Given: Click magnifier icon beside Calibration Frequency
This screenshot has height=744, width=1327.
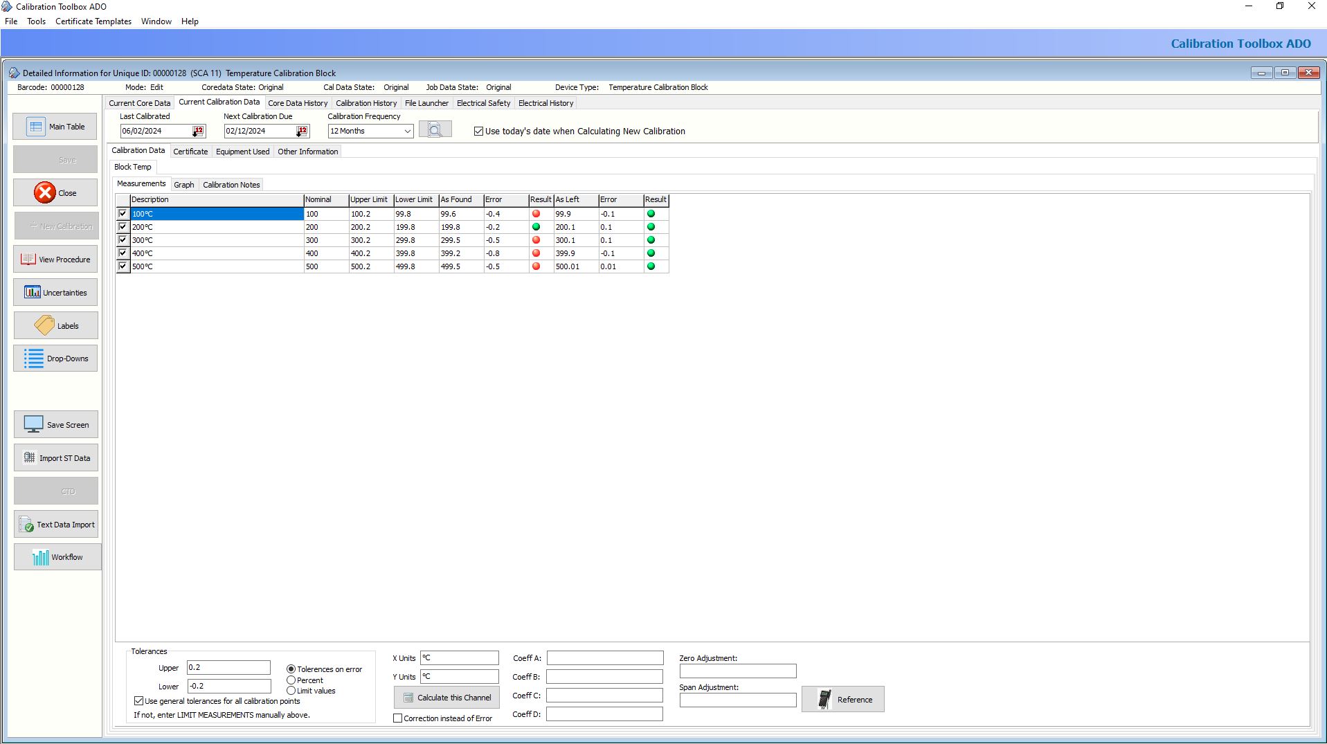Looking at the screenshot, I should 435,129.
